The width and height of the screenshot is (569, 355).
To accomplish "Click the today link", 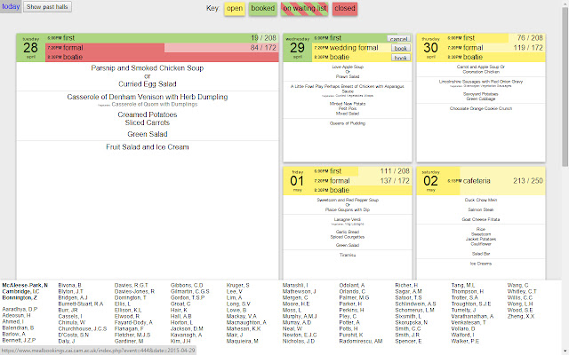I will coord(11,6).
